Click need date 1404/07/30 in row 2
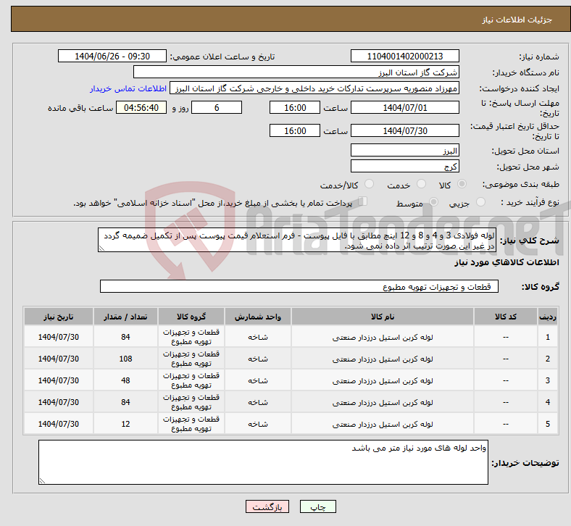Screen dimensions: 571x526 (59, 359)
